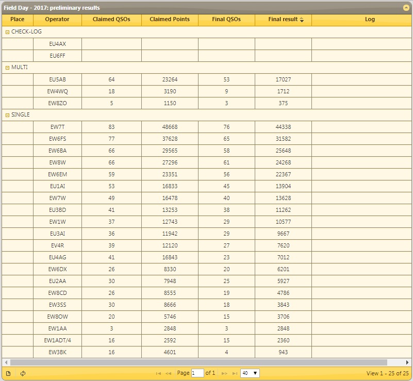Jump to last page of results

(x=235, y=373)
